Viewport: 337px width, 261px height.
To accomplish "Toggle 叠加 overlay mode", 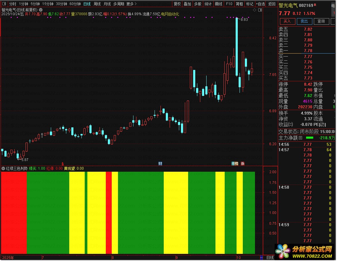I will (187, 4).
